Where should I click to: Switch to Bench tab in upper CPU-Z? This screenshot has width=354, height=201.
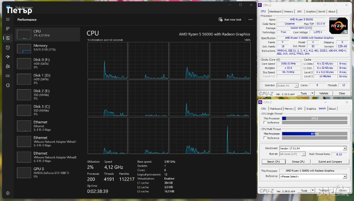322,11
